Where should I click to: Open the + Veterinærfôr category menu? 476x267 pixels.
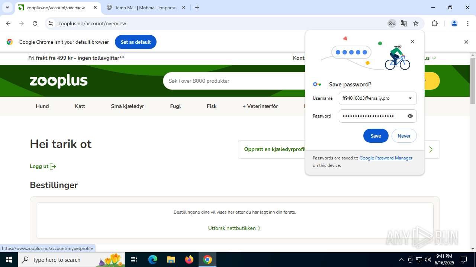(260, 106)
